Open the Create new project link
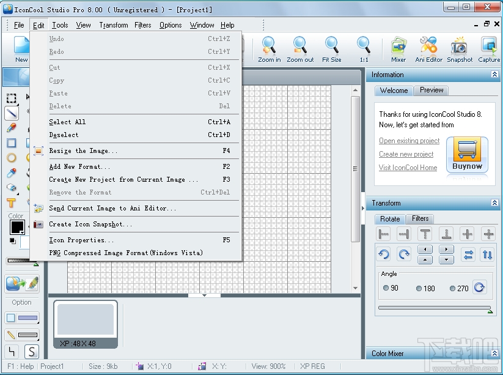Image resolution: width=503 pixels, height=375 pixels. (x=405, y=154)
